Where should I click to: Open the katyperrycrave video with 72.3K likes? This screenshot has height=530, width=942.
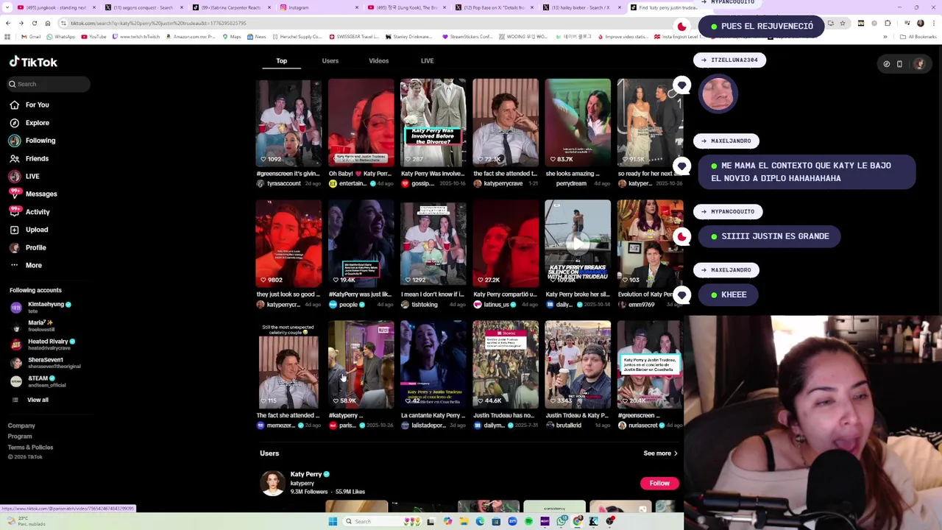(505, 122)
